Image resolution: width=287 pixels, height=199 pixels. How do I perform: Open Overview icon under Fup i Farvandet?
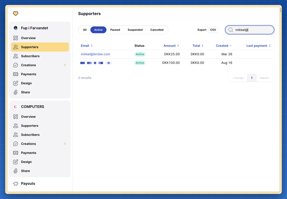[16, 38]
